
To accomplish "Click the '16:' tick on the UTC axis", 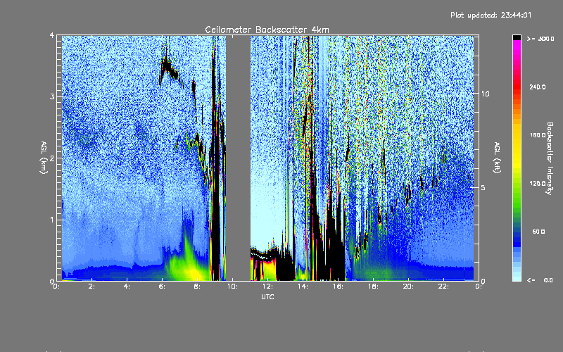I will (339, 287).
